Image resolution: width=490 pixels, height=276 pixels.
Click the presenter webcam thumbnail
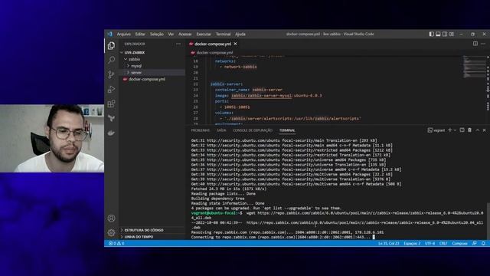tap(52, 138)
